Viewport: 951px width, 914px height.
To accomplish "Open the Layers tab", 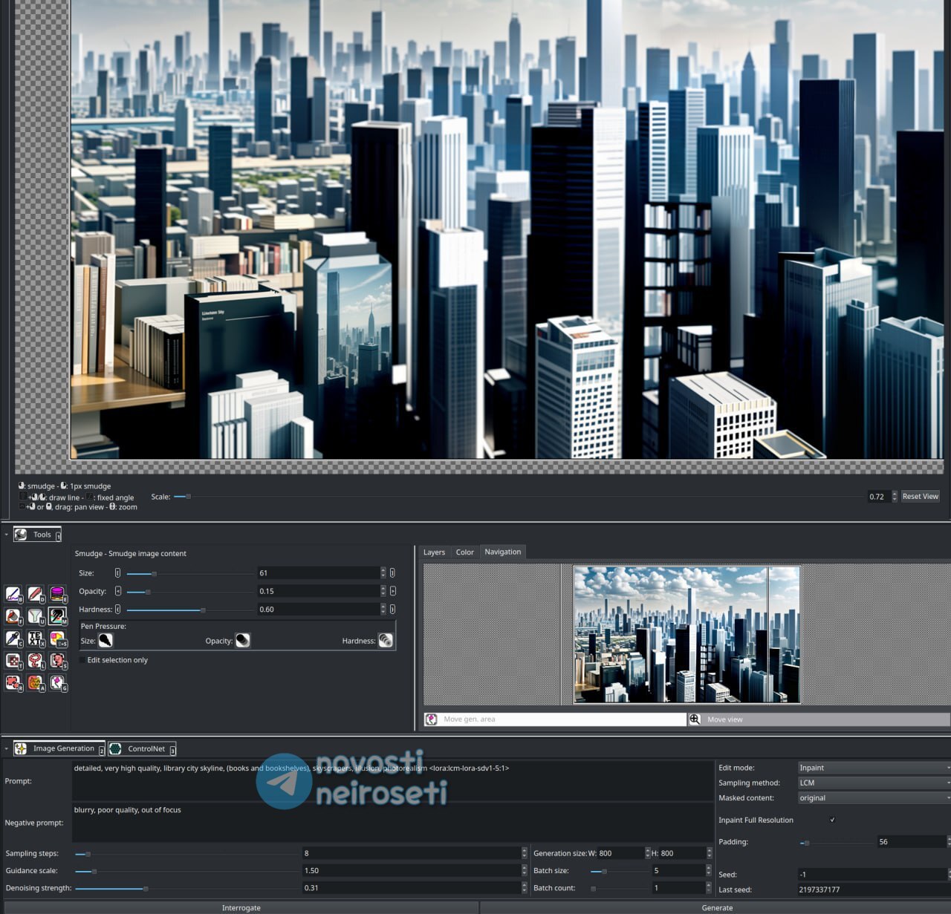I will (x=434, y=552).
